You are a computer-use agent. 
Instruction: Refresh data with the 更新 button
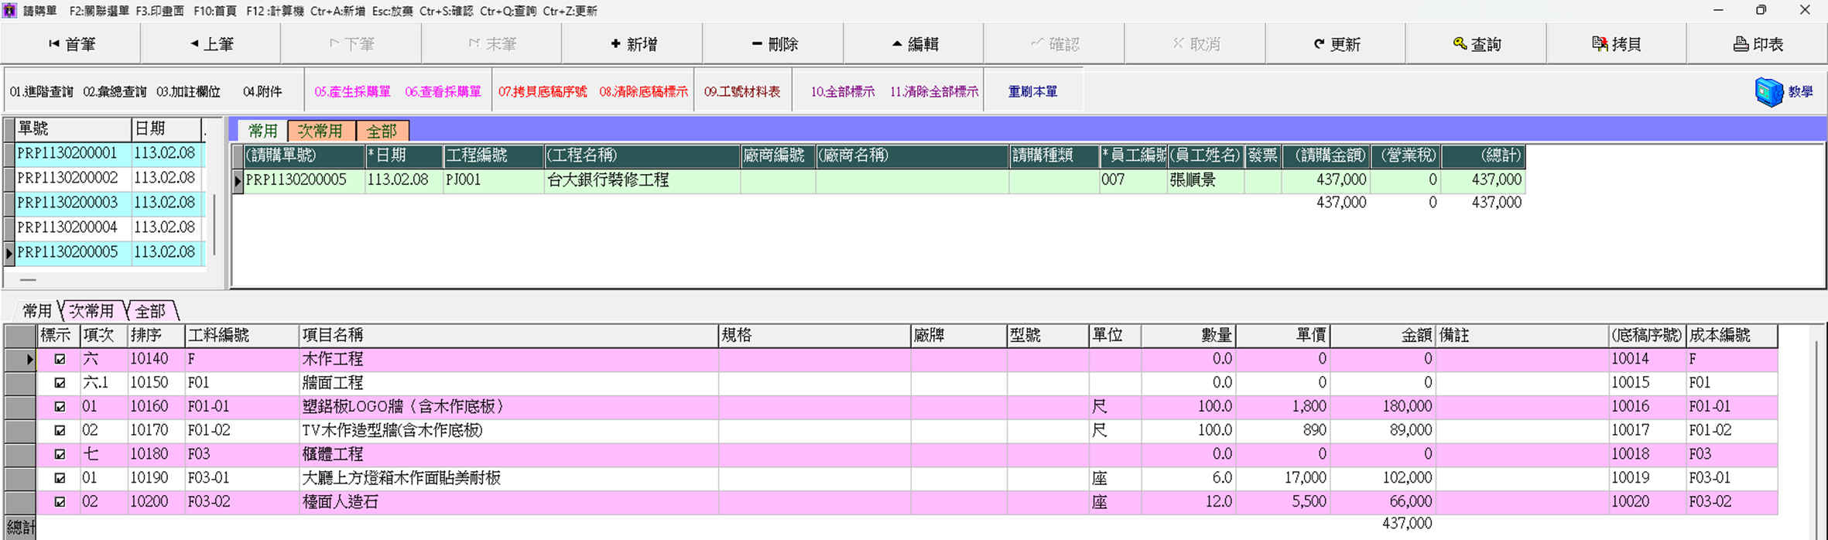click(1336, 44)
